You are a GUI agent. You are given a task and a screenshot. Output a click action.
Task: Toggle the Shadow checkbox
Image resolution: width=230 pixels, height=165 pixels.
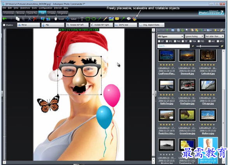[4, 25]
